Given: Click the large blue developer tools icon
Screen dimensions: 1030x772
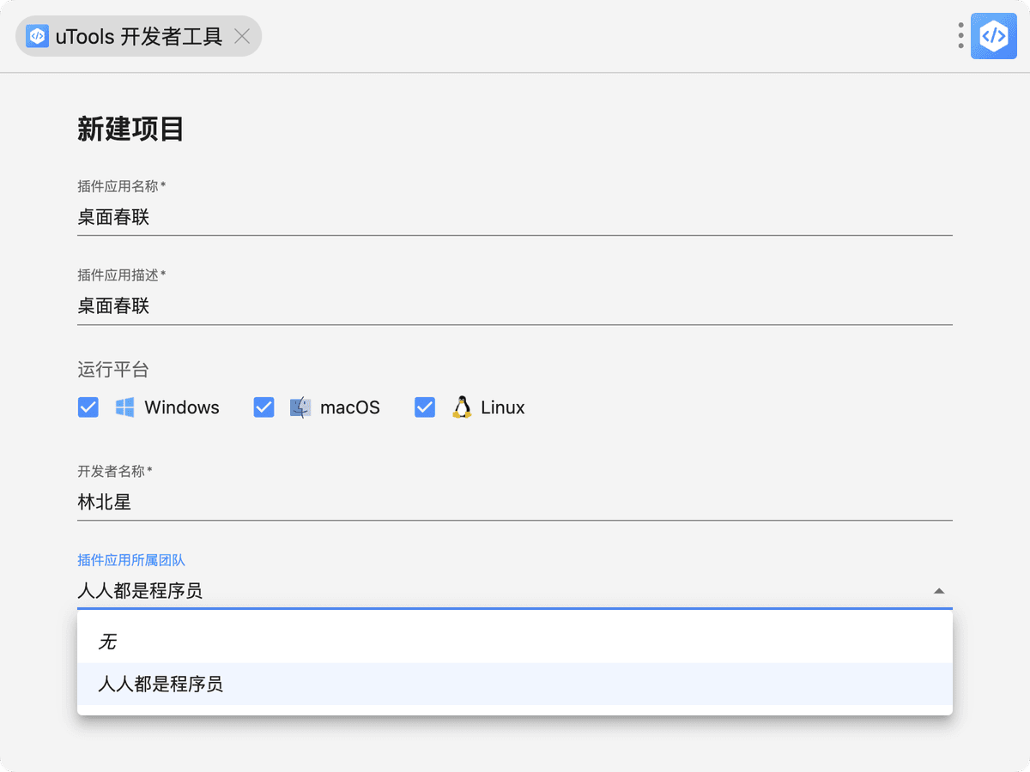Looking at the screenshot, I should coord(993,36).
